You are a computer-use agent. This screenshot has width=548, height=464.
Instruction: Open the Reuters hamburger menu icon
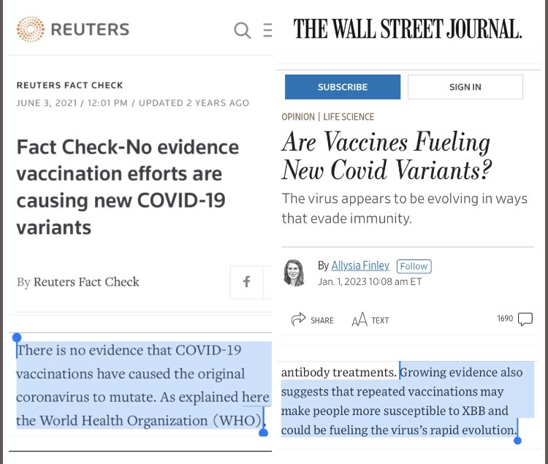click(267, 30)
